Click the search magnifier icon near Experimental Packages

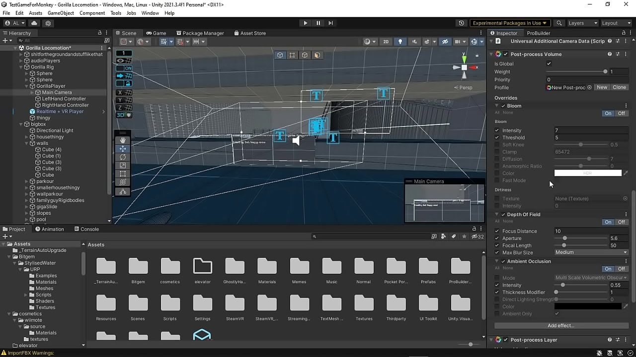pos(559,23)
